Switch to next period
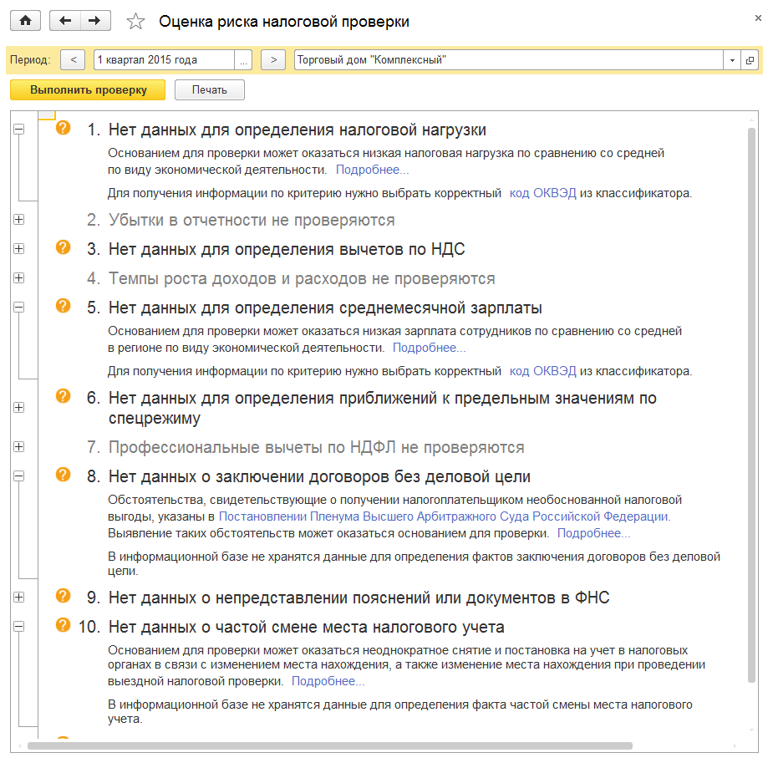 click(273, 60)
